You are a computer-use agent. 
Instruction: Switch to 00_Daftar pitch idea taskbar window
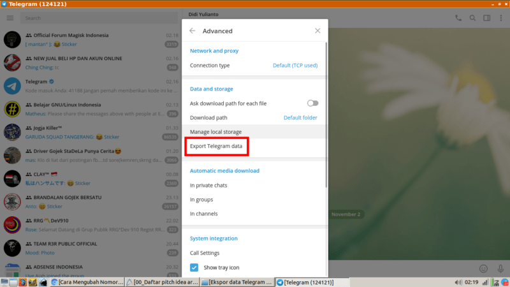(162, 282)
